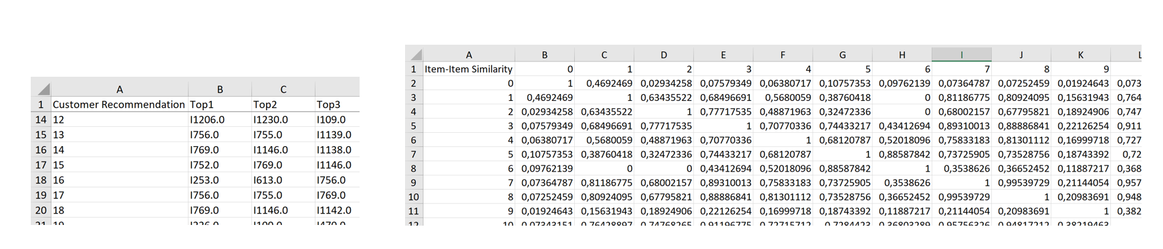Click cell with value 0,4692469 in row 3

click(x=545, y=97)
